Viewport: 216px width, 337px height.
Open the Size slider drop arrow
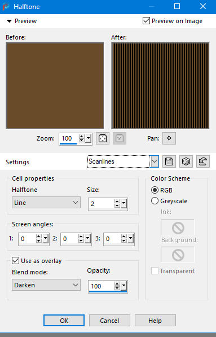coord(124,204)
